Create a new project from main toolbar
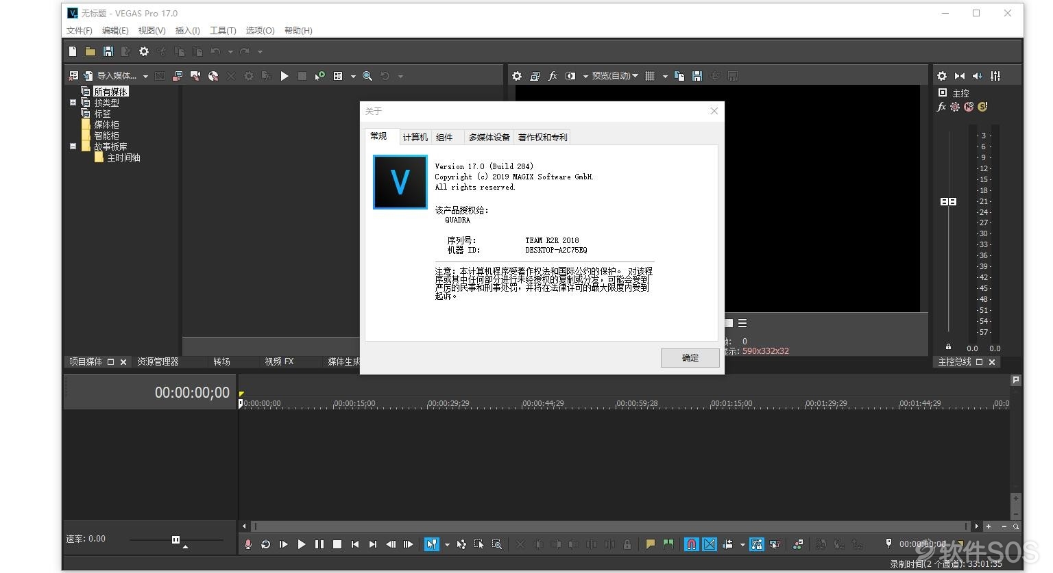The image size is (1053, 573). (73, 51)
